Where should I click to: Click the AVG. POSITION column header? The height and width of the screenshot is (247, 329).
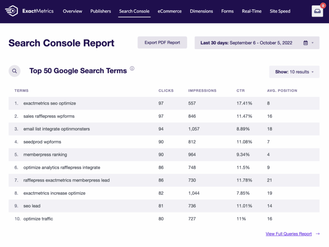[x=282, y=91]
